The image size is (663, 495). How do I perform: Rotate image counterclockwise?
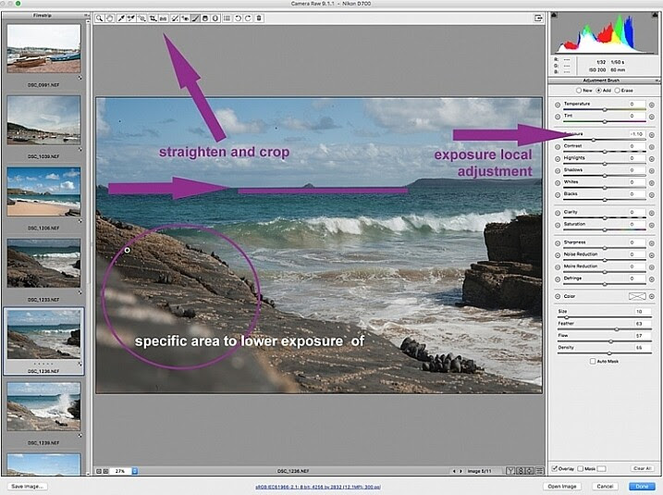pos(238,19)
